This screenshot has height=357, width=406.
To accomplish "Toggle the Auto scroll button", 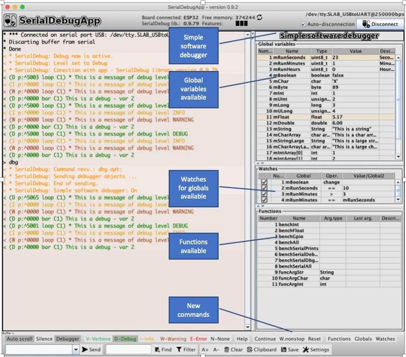I will [x=19, y=339].
